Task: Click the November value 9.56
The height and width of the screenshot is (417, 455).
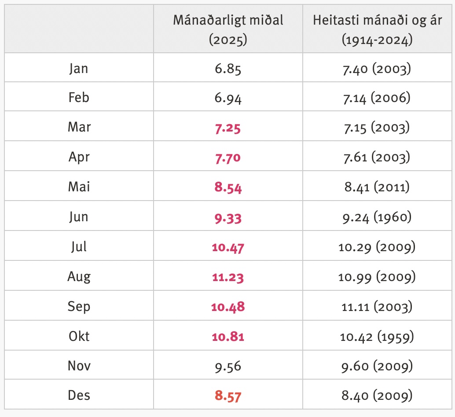Action: coord(228,366)
